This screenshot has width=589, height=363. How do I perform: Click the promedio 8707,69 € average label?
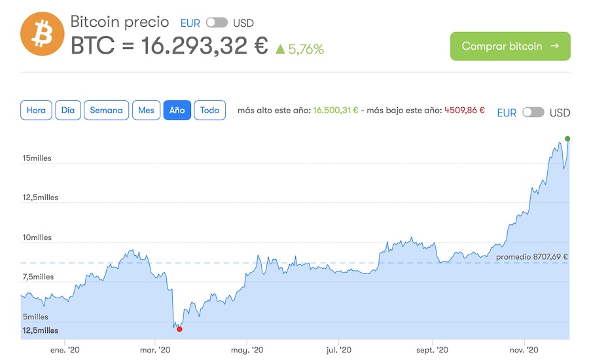click(531, 257)
